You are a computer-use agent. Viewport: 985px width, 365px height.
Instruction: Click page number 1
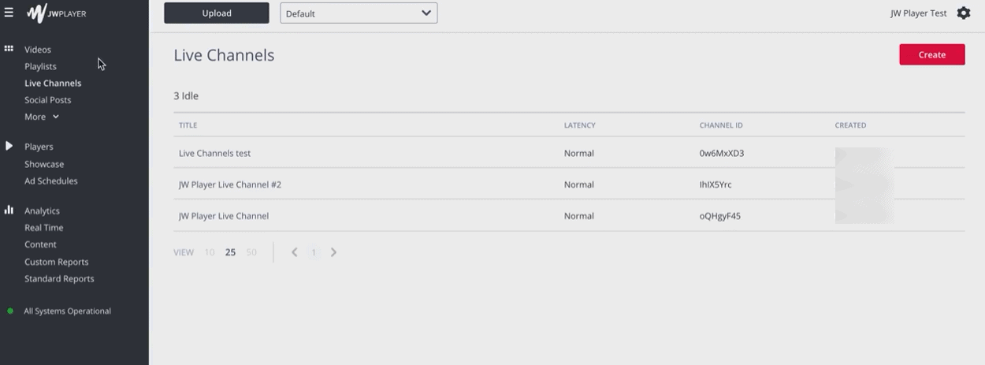pos(314,252)
